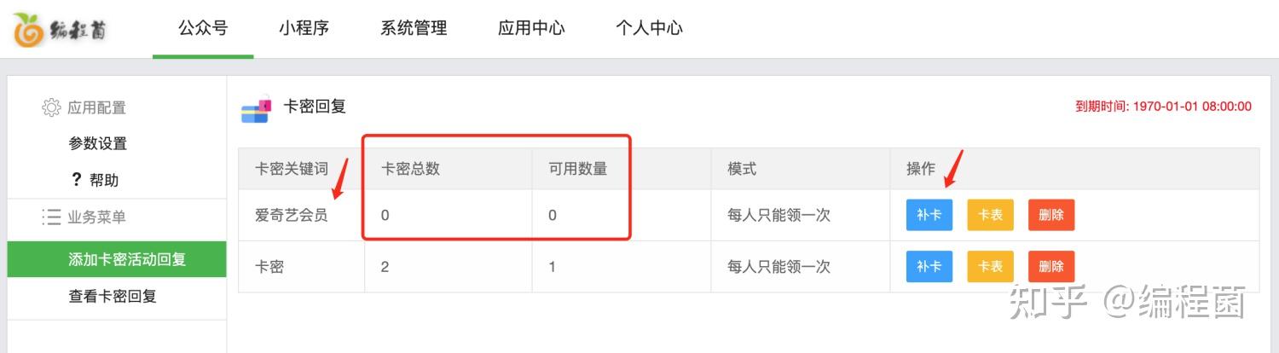Click the 到期时间 expiry text

[x=1163, y=107]
